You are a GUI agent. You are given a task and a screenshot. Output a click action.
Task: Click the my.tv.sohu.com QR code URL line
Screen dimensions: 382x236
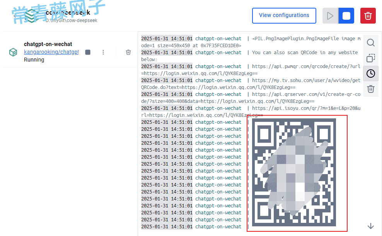tap(251, 84)
